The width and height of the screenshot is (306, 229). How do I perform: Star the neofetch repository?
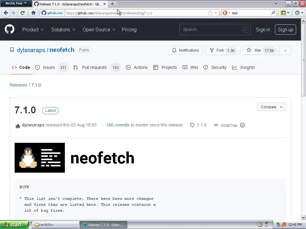coord(261,50)
